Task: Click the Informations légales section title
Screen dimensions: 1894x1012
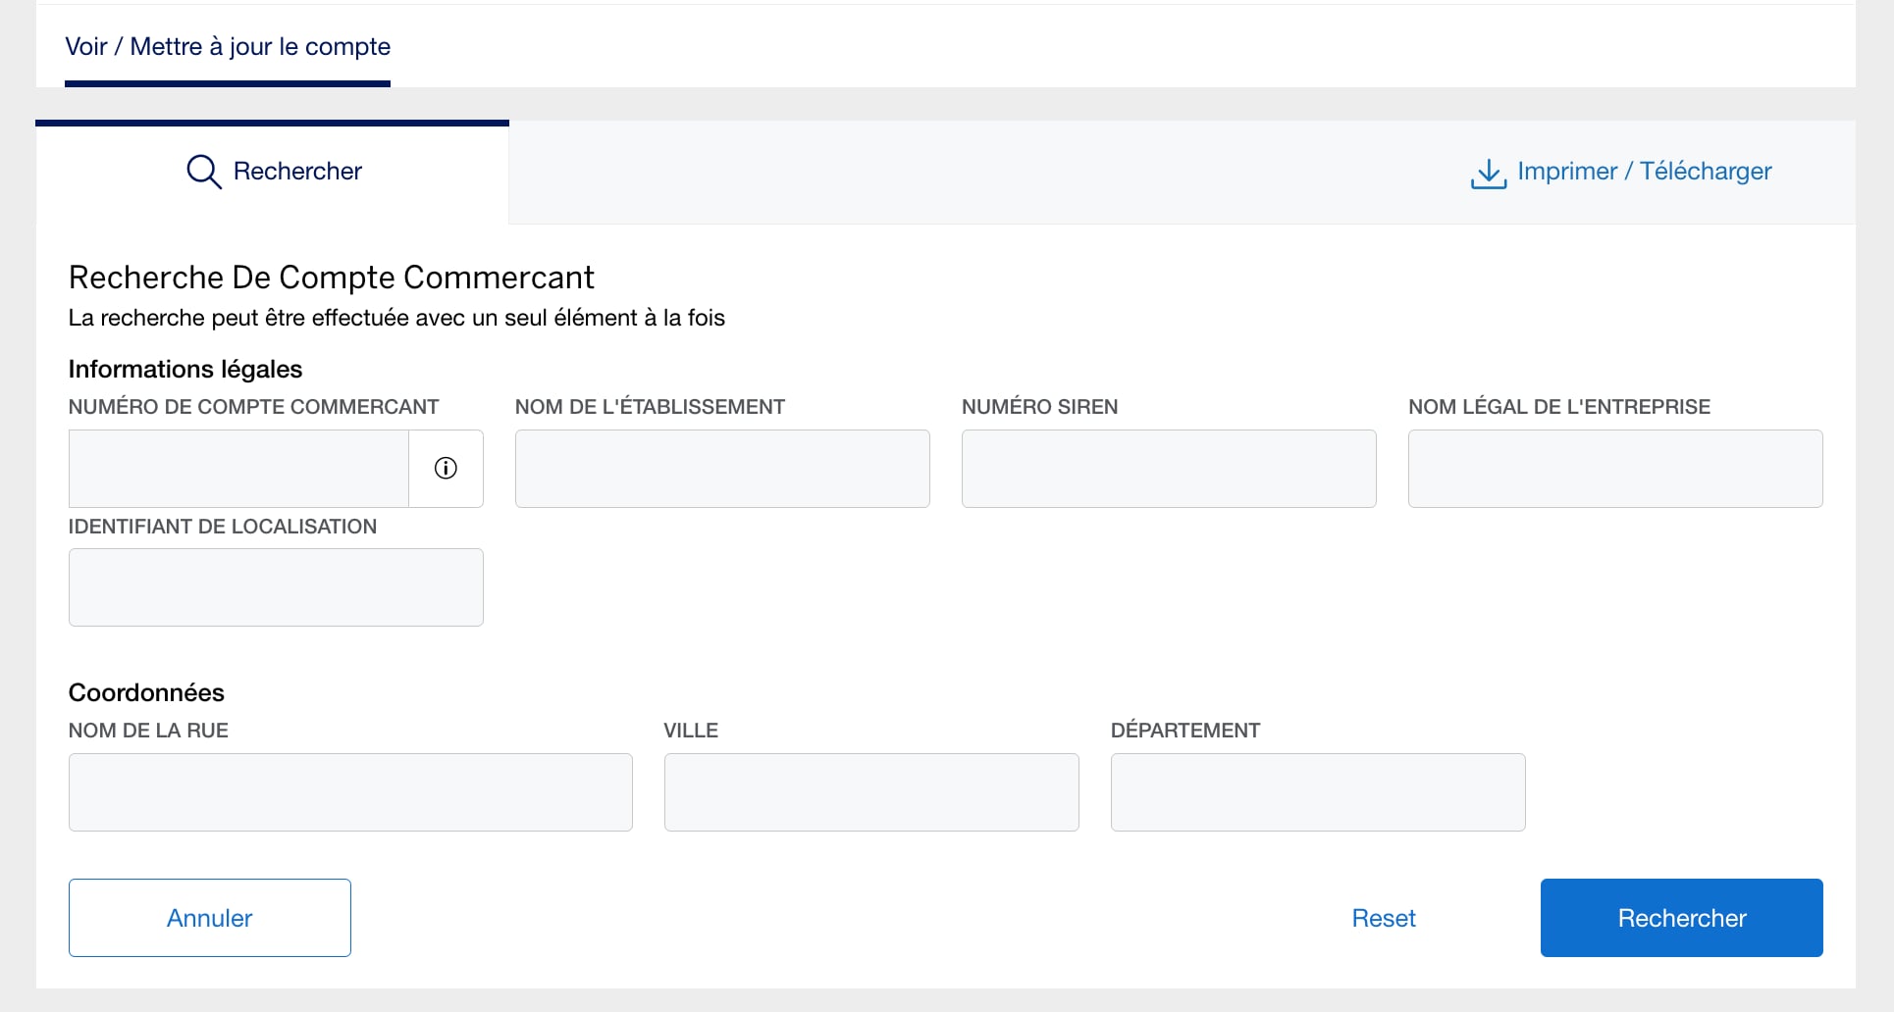Action: tap(184, 369)
